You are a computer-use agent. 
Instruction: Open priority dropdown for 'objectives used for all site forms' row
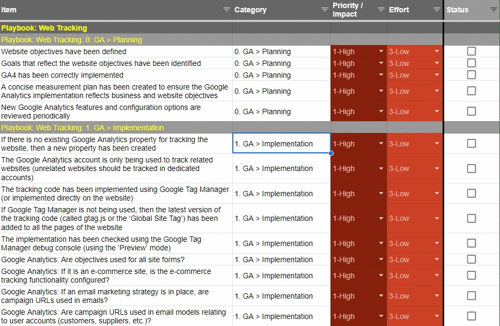coord(381,259)
